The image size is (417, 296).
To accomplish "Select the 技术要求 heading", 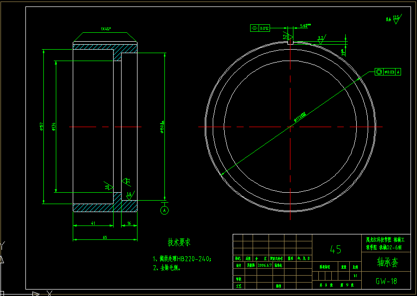I will pos(179,242).
